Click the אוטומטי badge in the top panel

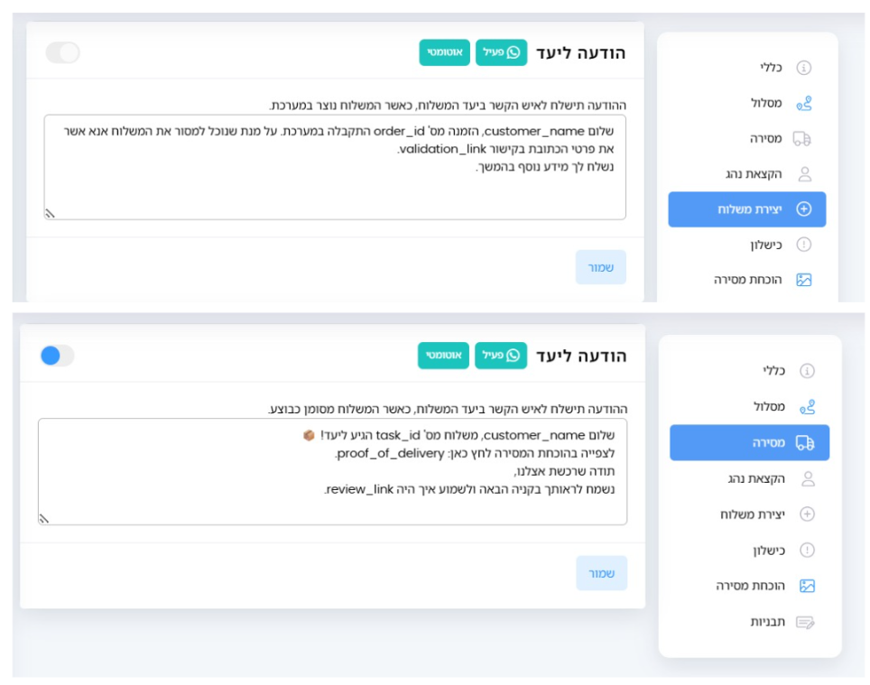(x=444, y=52)
